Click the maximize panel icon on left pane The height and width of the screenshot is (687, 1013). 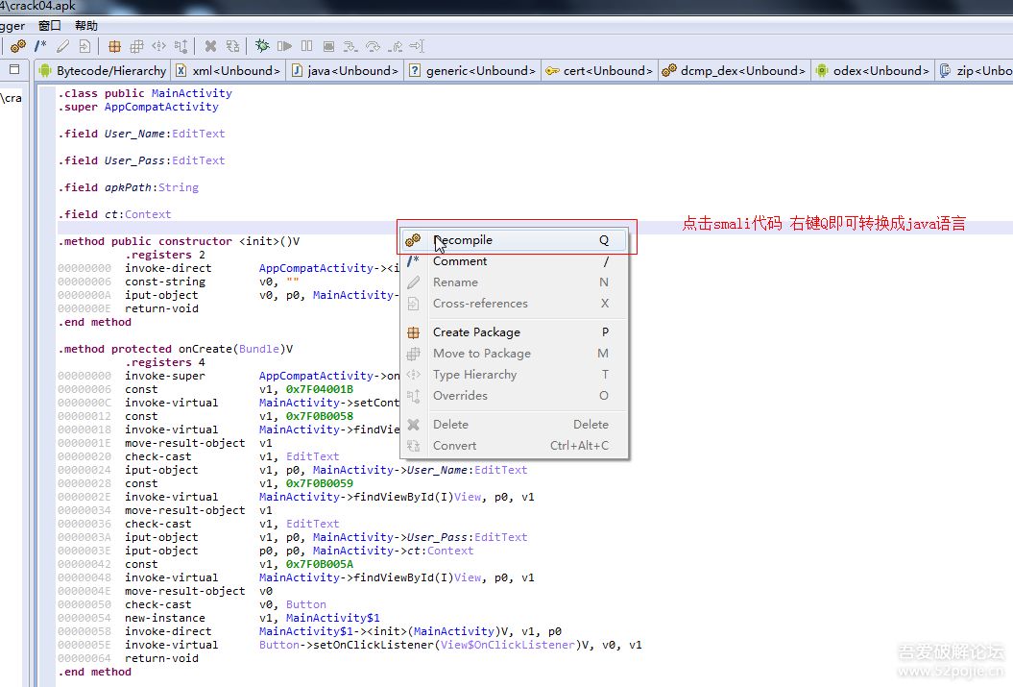[14, 69]
